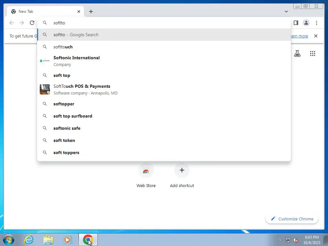Image resolution: width=328 pixels, height=246 pixels.
Task: Click the network tray icon
Action: [x=288, y=240]
